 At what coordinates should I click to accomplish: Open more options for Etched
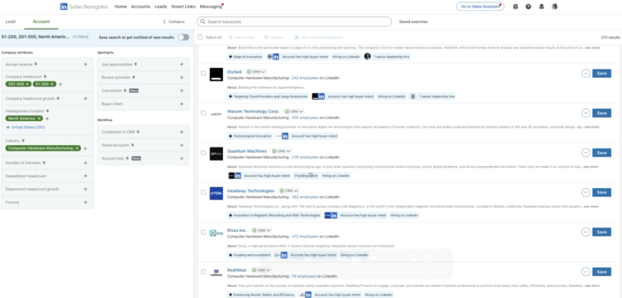(x=586, y=73)
